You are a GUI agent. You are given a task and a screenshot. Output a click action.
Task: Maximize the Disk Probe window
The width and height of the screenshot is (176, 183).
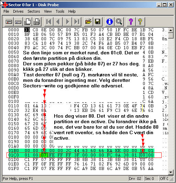(164, 5)
